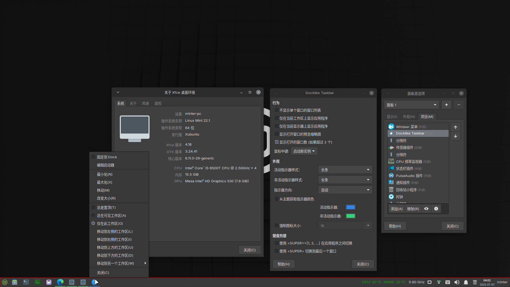Open the notification bell in the tray
Screen dimensions: 510x287
(x=466, y=282)
